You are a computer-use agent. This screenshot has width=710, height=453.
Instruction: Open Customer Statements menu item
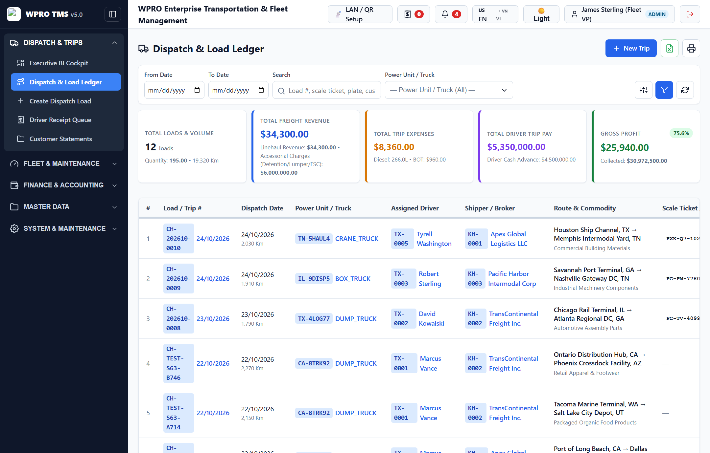[x=66, y=139]
